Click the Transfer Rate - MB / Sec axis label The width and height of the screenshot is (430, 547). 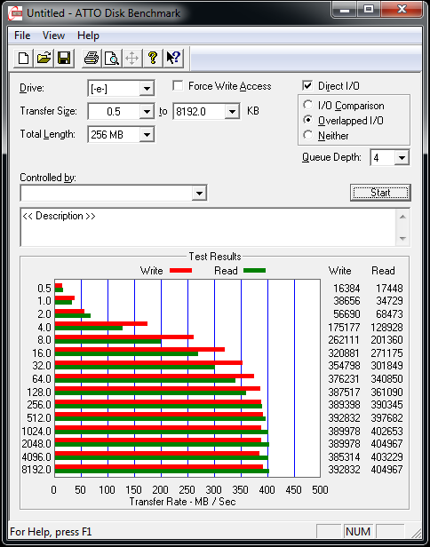pyautogui.click(x=182, y=502)
